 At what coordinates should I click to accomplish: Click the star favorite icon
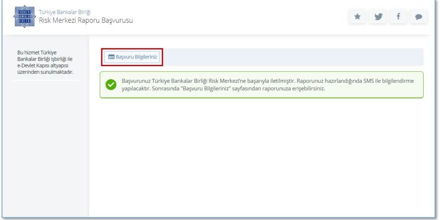(x=357, y=17)
